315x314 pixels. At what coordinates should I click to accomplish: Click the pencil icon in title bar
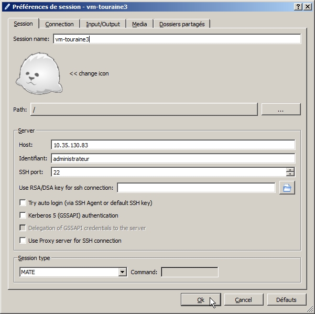(x=6, y=6)
